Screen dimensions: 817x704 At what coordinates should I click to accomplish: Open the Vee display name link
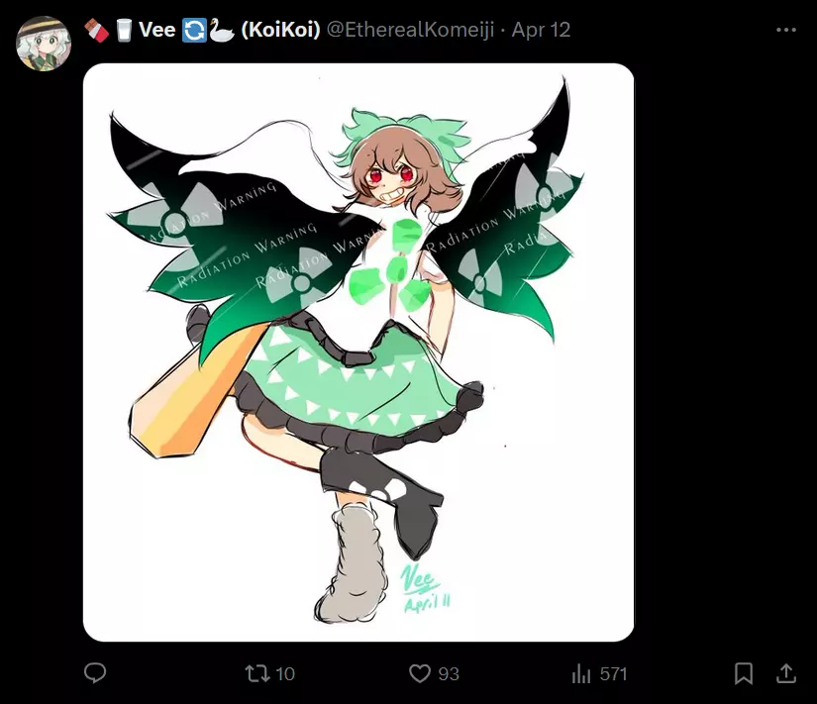click(x=156, y=30)
